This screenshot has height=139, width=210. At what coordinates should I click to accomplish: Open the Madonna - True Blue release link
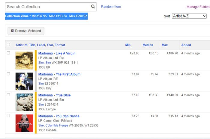[x=55, y=95]
